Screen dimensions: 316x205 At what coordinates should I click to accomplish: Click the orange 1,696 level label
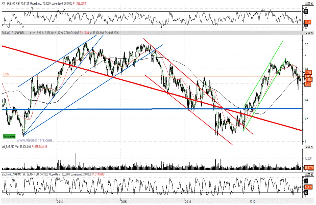click(x=6, y=74)
